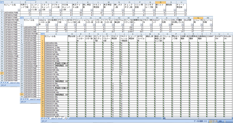Click cell CHF00014.FMB in middle window
Viewport: 233px width, 123px height.
tap(31, 94)
